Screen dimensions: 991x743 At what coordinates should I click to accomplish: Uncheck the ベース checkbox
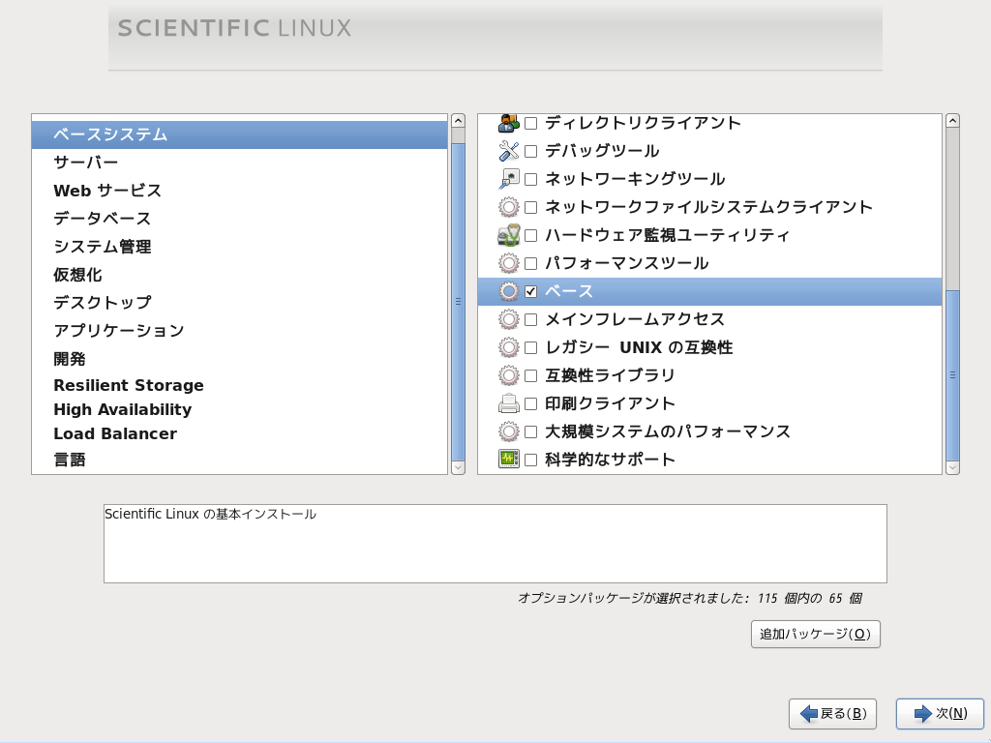pyautogui.click(x=531, y=291)
